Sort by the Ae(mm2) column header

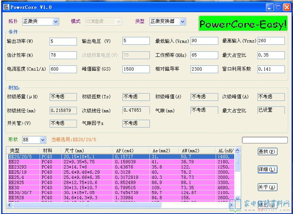(164, 150)
